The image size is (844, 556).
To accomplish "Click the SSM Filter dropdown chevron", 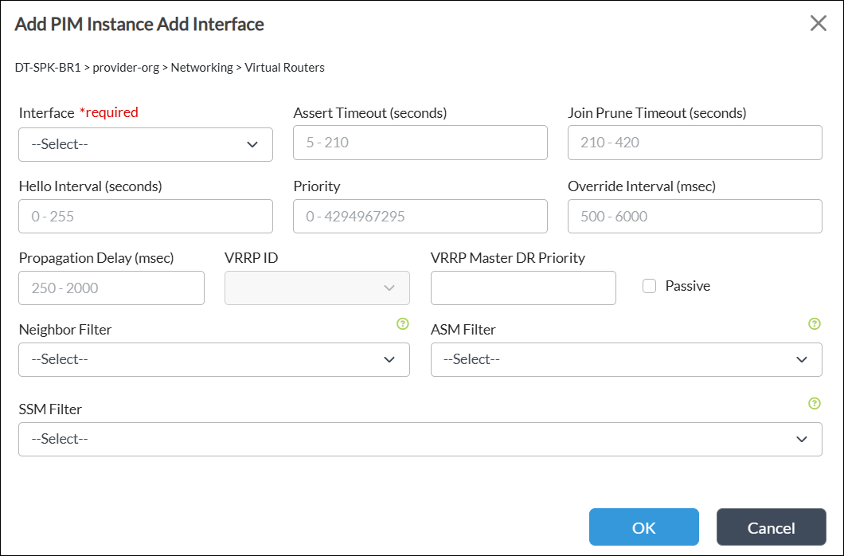I will click(802, 439).
